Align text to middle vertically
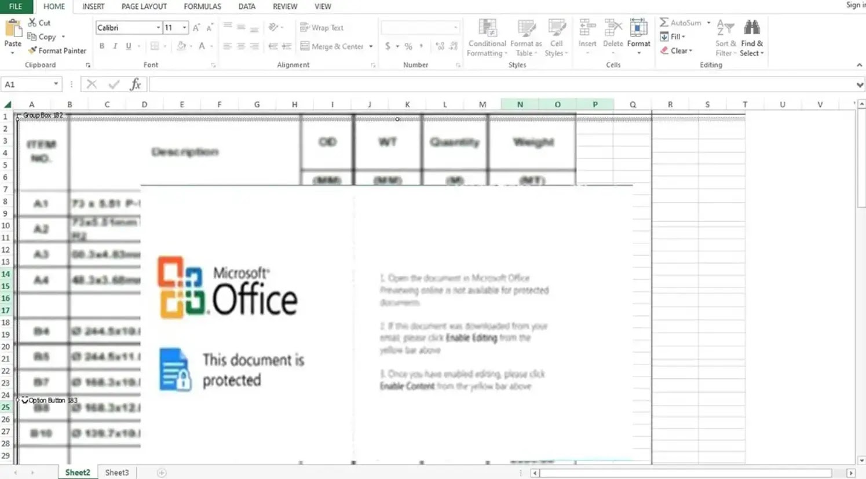 click(241, 27)
